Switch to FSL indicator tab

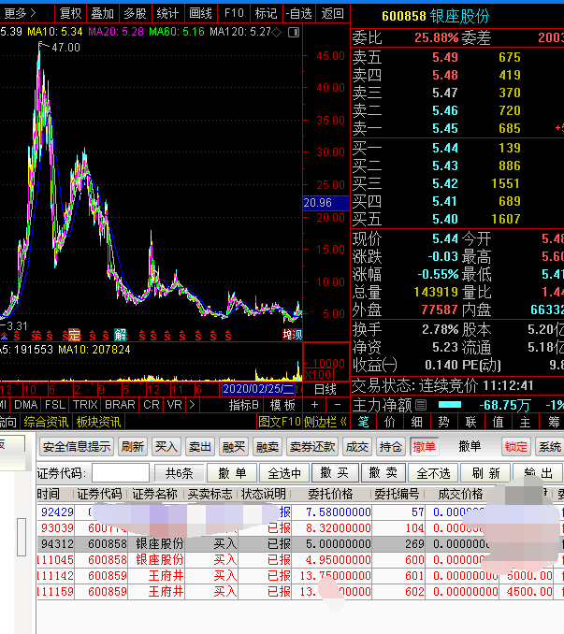coord(55,404)
